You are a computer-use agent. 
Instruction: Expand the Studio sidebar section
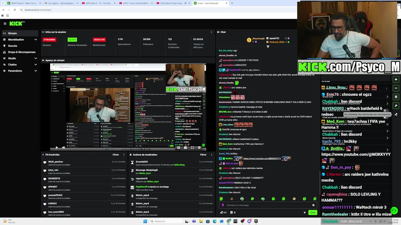(x=19, y=58)
